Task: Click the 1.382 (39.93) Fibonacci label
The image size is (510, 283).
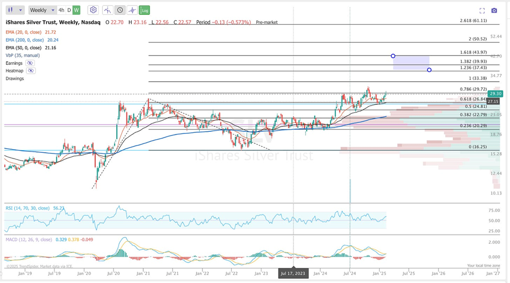Action: click(473, 62)
